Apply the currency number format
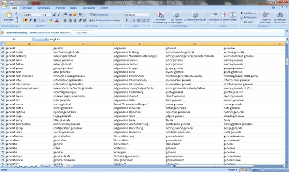Image resolution: width=289 pixels, height=172 pixels. pos(127,20)
